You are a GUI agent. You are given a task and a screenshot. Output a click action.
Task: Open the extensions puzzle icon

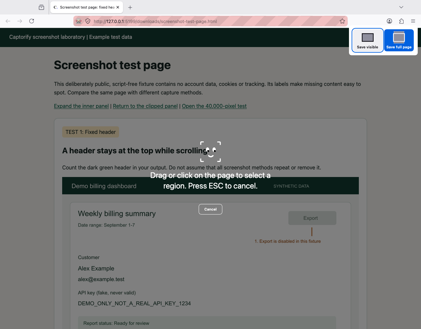point(401,21)
